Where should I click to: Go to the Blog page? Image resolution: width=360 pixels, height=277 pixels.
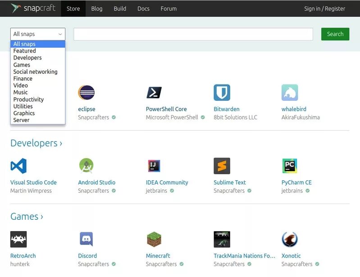(97, 9)
